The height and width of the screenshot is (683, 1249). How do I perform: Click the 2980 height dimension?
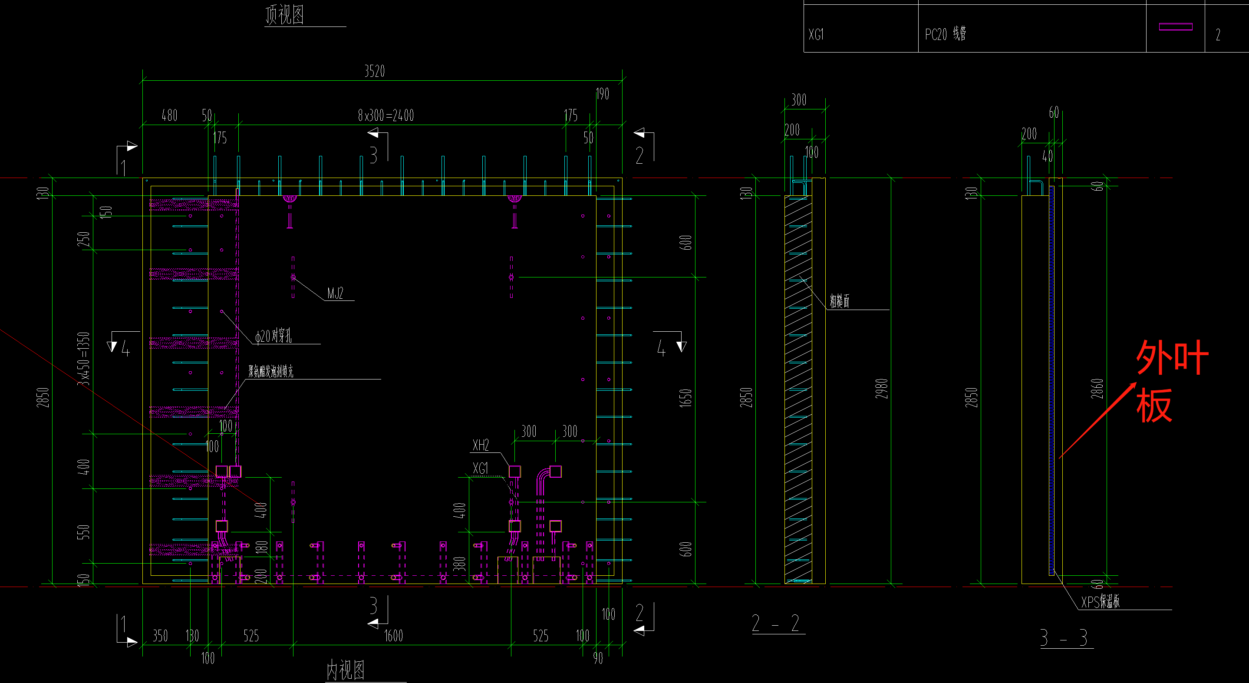(x=881, y=389)
